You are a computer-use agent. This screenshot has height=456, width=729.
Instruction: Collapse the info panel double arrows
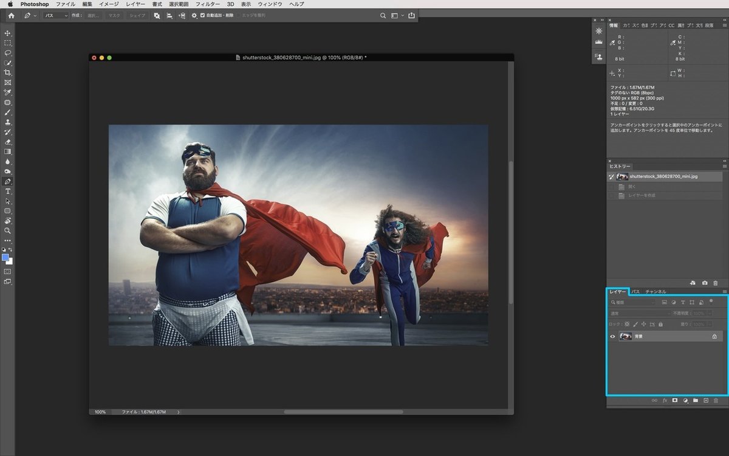pyautogui.click(x=724, y=20)
